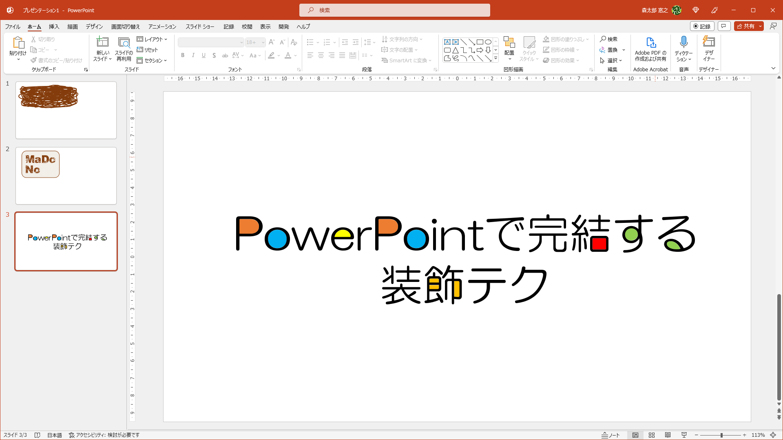Select the horizontal text box tool

447,42
